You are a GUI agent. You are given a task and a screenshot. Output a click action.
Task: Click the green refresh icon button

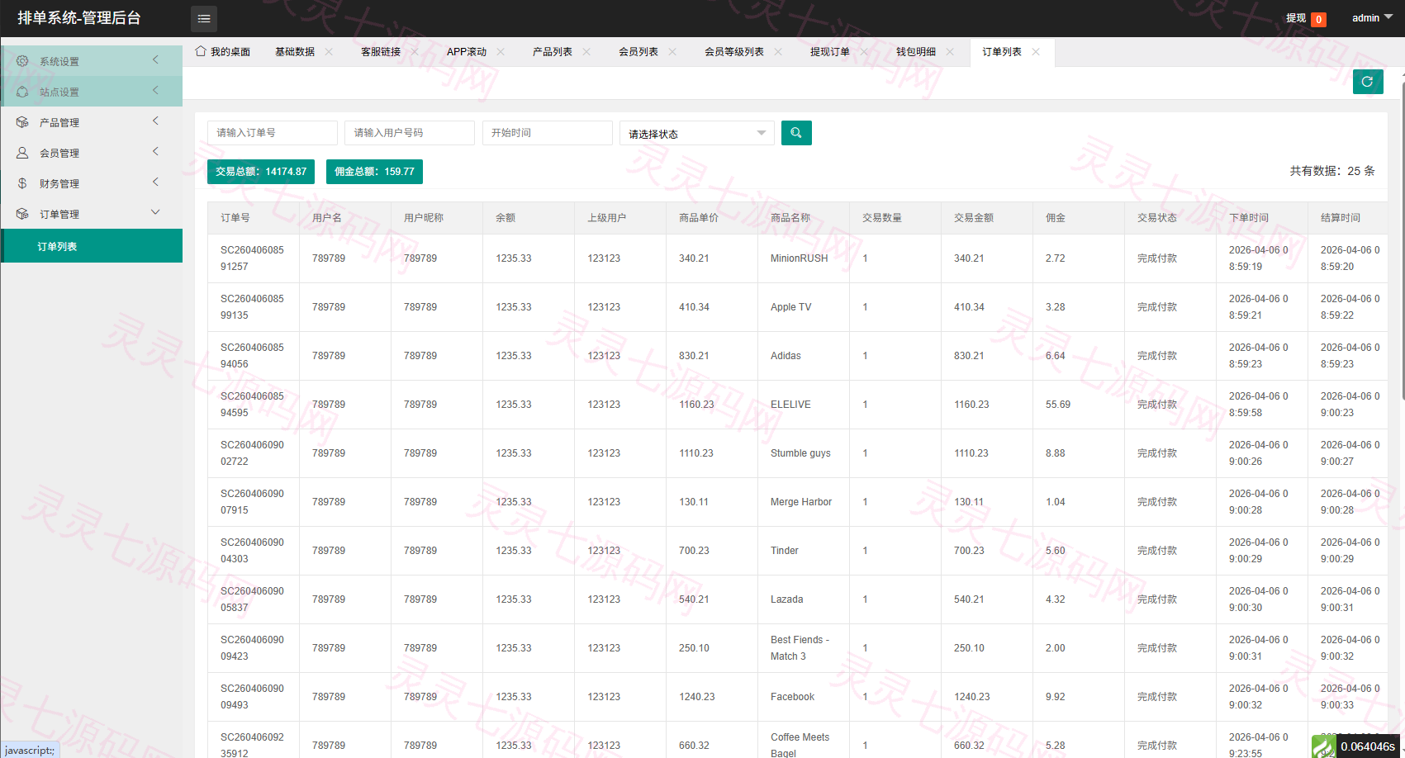[1368, 82]
